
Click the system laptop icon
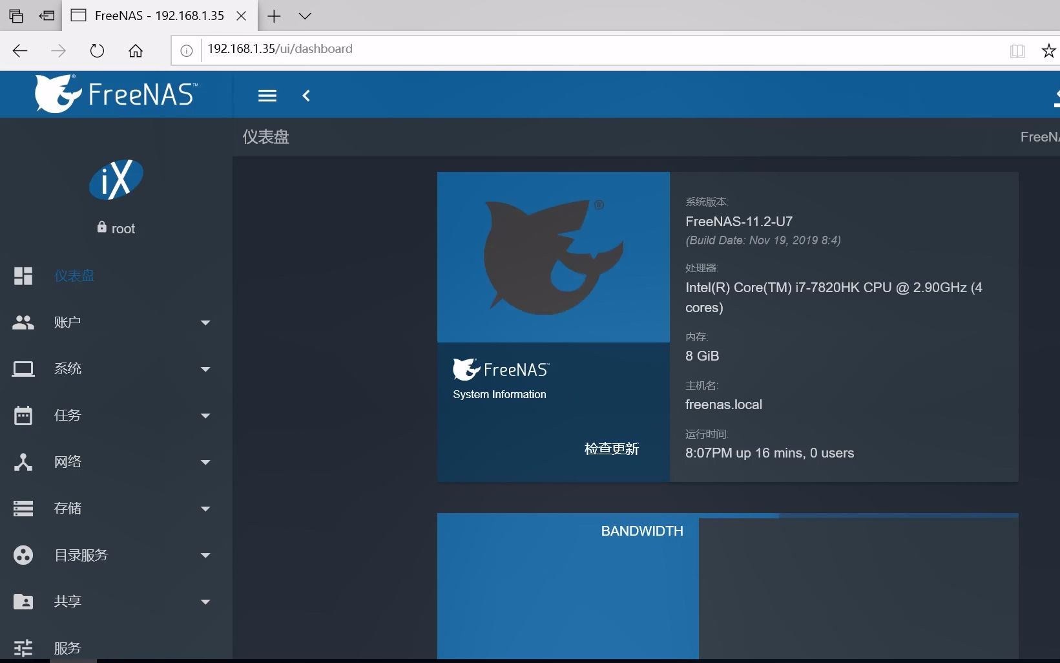pyautogui.click(x=23, y=369)
